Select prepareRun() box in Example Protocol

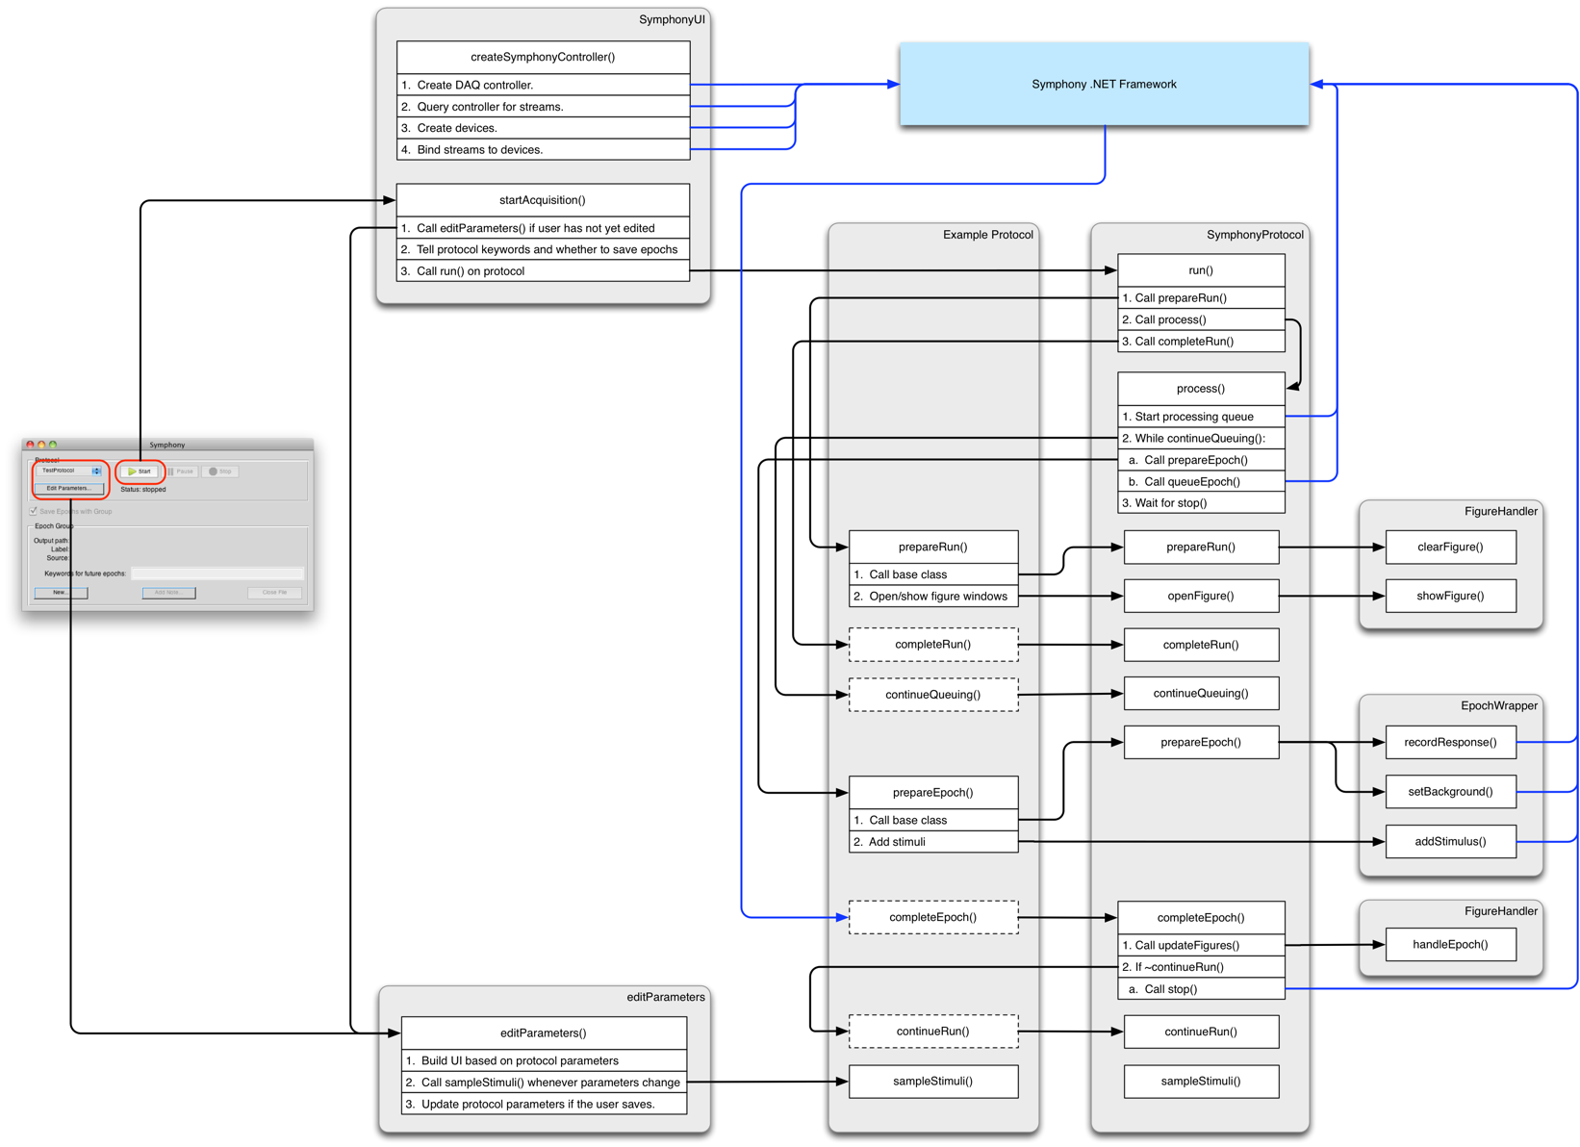click(933, 547)
